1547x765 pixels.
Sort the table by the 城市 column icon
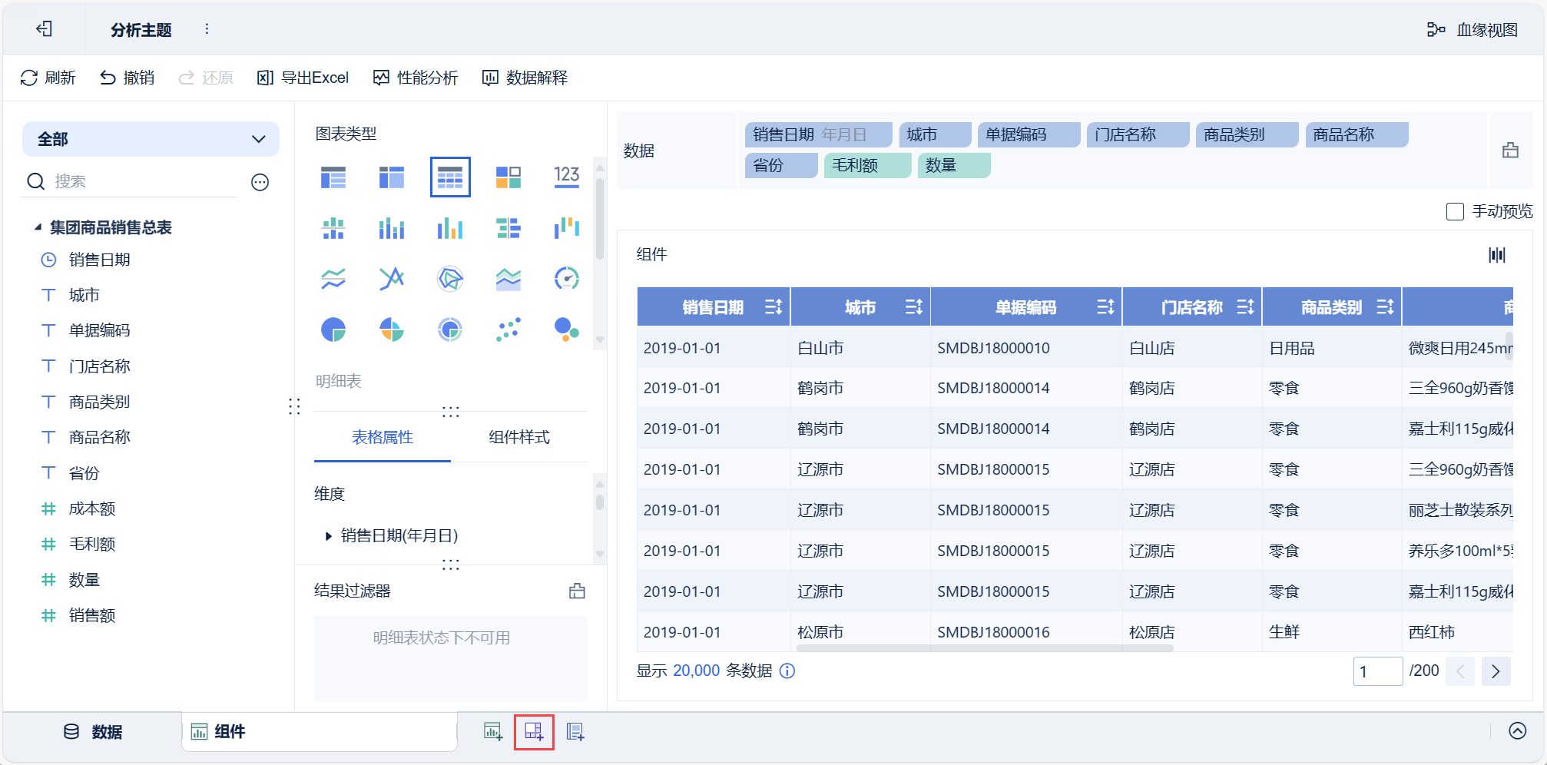click(913, 307)
